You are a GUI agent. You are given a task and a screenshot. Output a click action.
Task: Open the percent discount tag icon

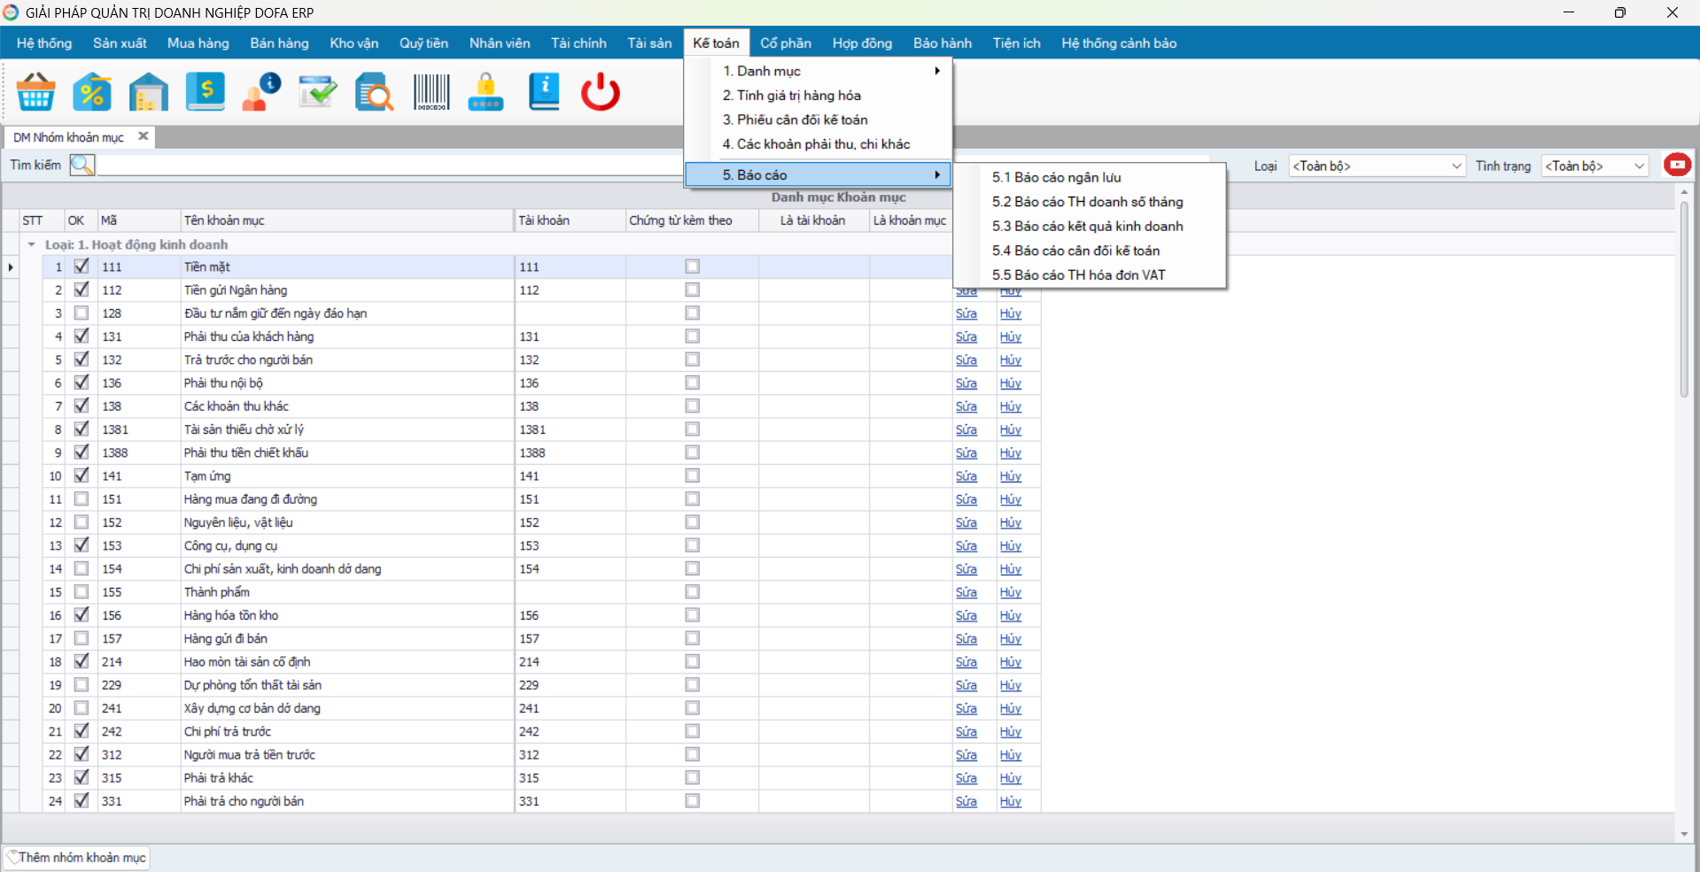click(x=92, y=92)
